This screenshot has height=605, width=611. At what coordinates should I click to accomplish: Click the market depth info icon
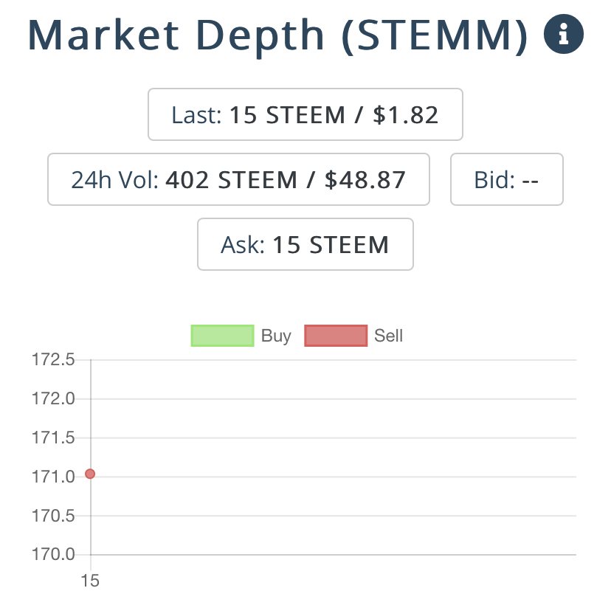point(563,34)
